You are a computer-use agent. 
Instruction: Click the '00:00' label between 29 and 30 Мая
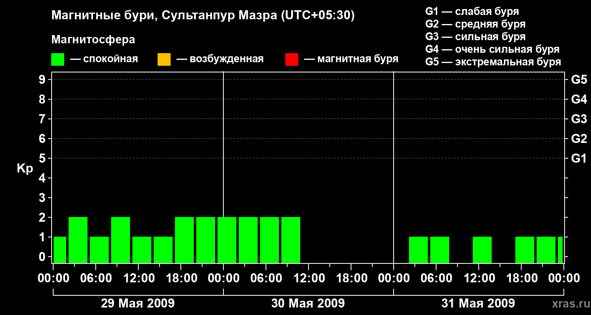click(223, 278)
